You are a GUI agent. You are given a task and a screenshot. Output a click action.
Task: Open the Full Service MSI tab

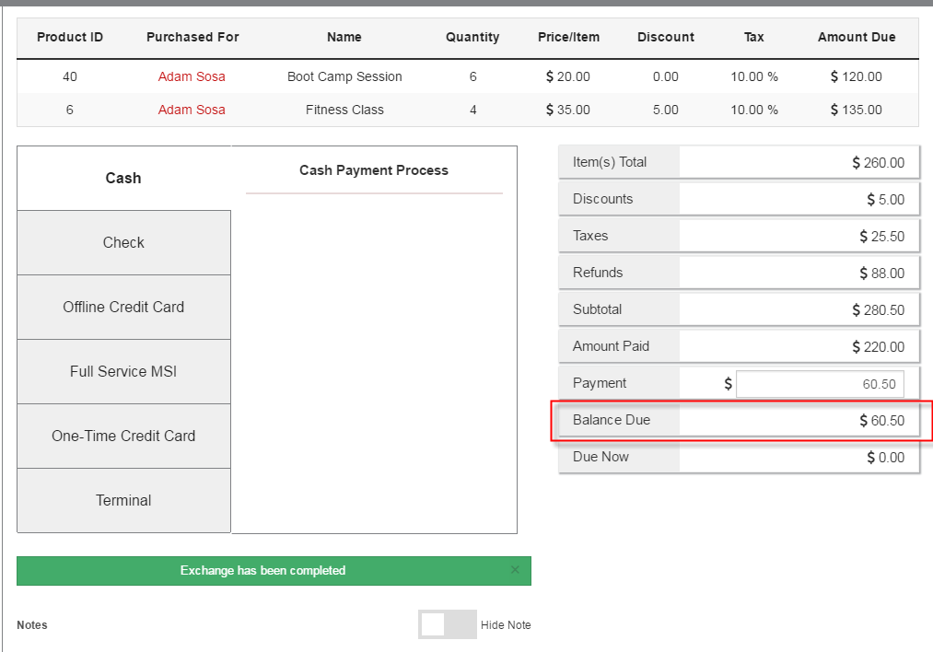point(123,372)
